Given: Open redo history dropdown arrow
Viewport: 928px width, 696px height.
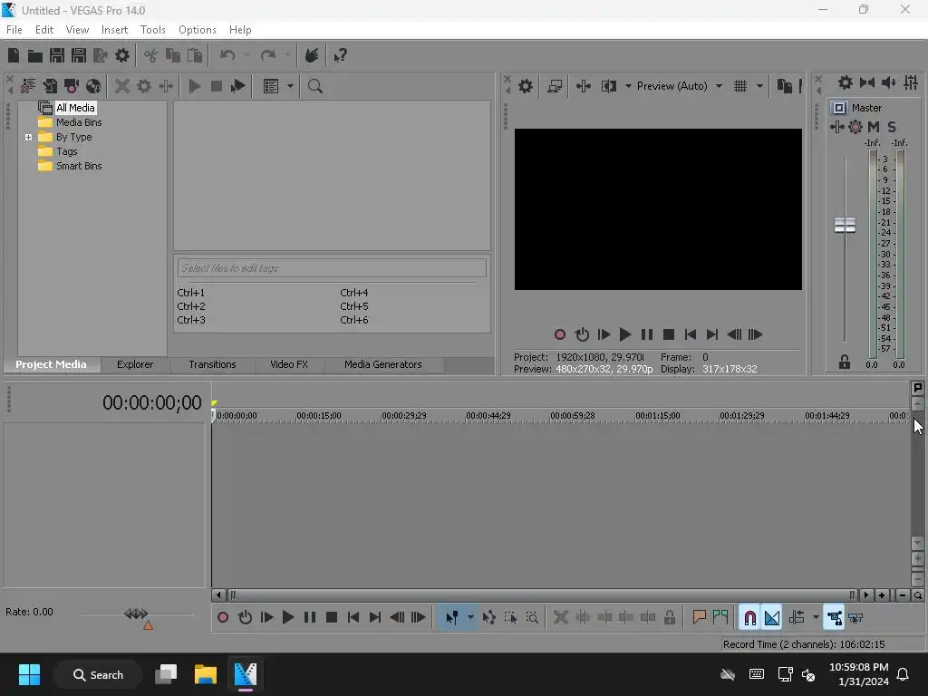Looking at the screenshot, I should [287, 55].
